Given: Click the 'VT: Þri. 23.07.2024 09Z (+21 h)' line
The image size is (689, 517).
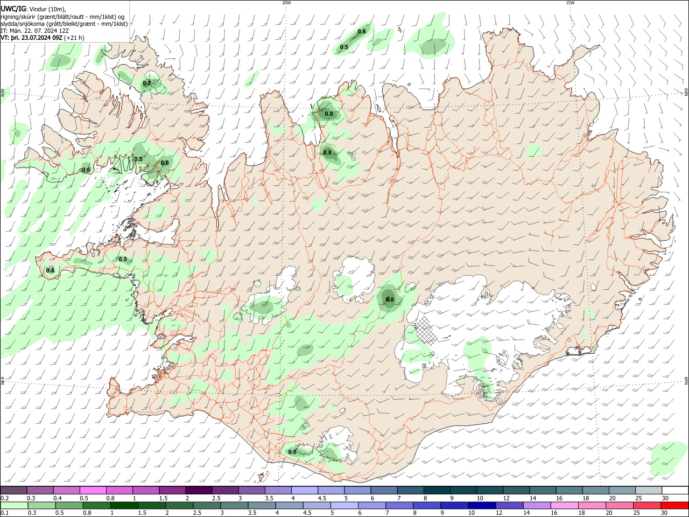Looking at the screenshot, I should tap(43, 38).
